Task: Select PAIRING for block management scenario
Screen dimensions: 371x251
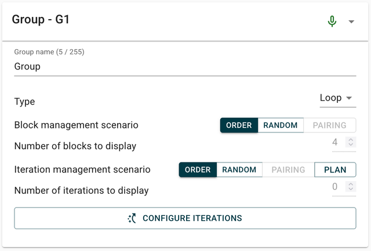Action: tap(329, 125)
